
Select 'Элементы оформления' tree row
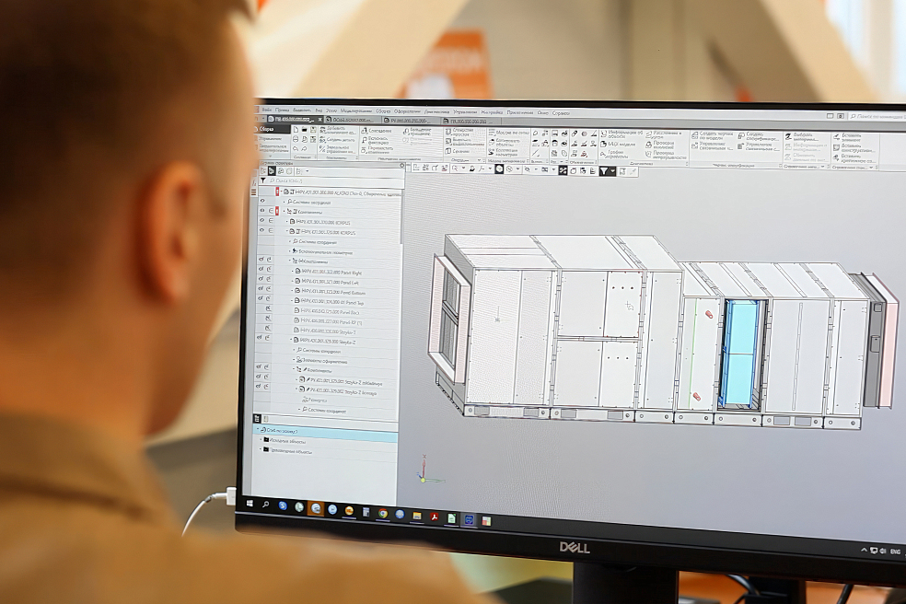click(x=325, y=361)
